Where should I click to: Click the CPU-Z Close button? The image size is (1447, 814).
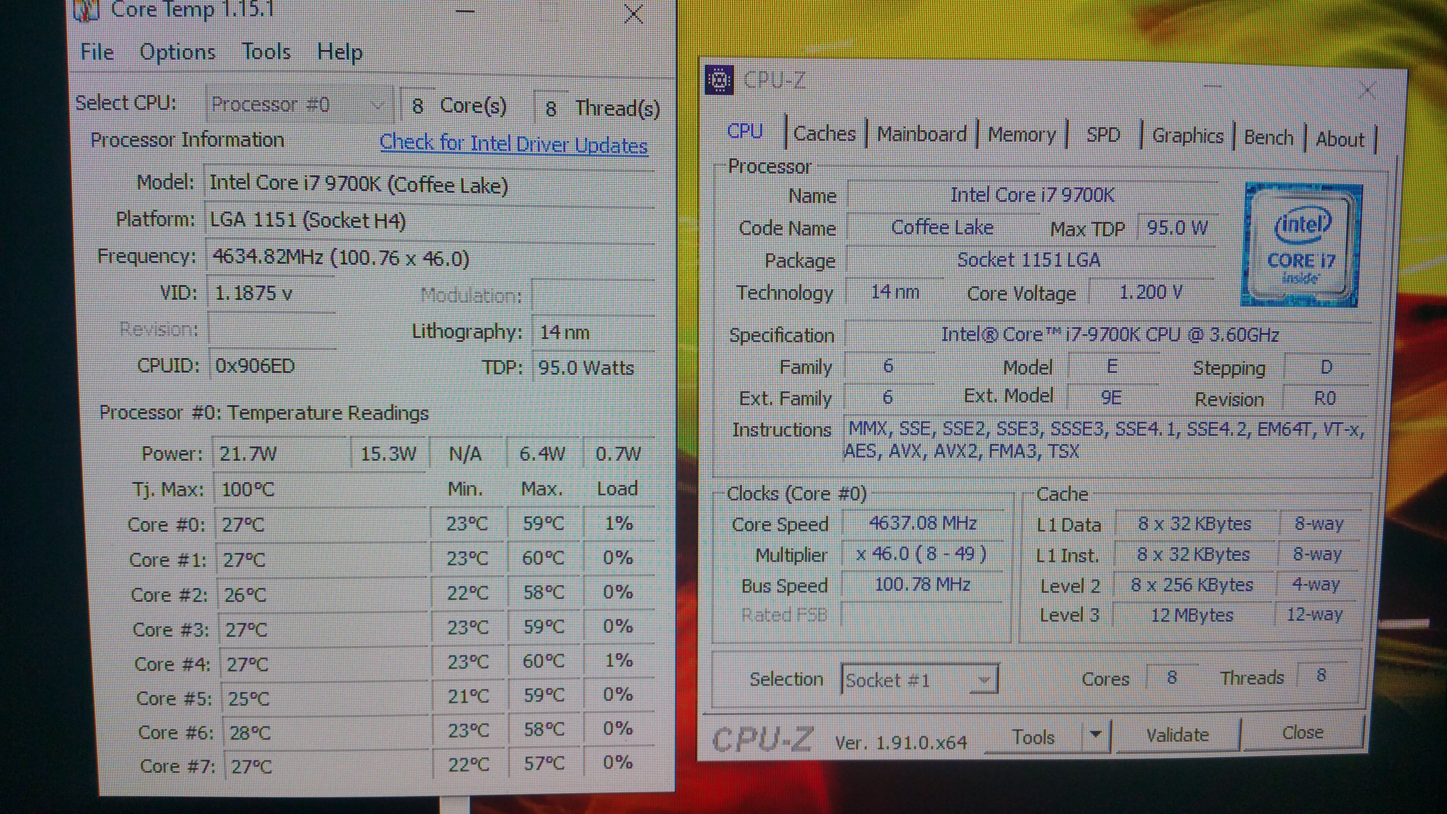click(x=1302, y=733)
